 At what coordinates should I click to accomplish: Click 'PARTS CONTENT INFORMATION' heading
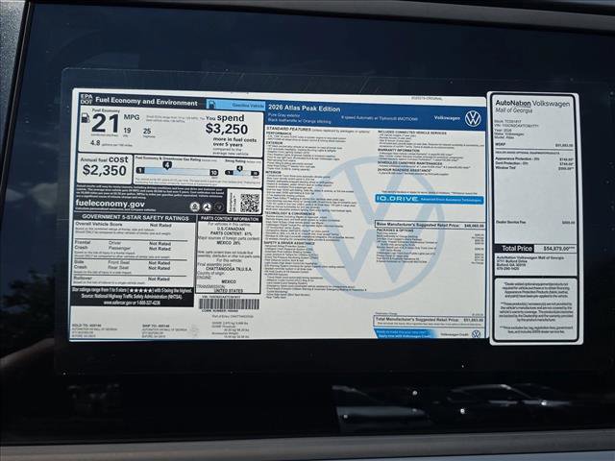230,218
